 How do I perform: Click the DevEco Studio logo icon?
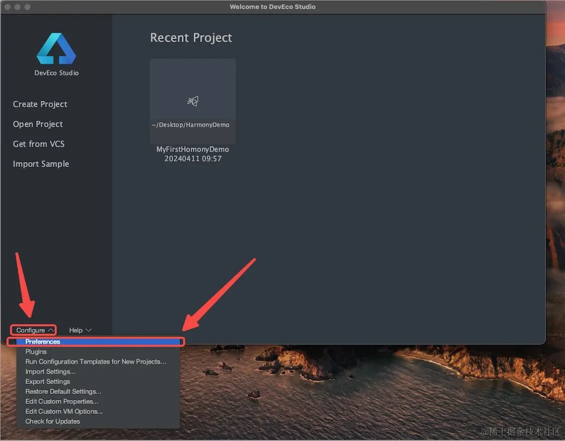pos(56,49)
